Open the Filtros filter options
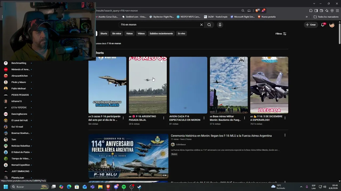341x191 pixels. (281, 34)
